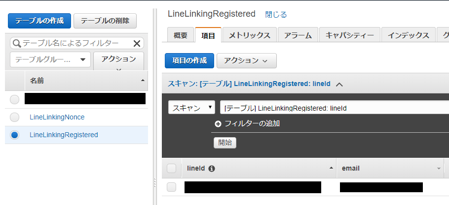Viewport: 449px width, 205px height.
Task: Select the LineLinkingRegistered radio button
Action: pos(14,135)
